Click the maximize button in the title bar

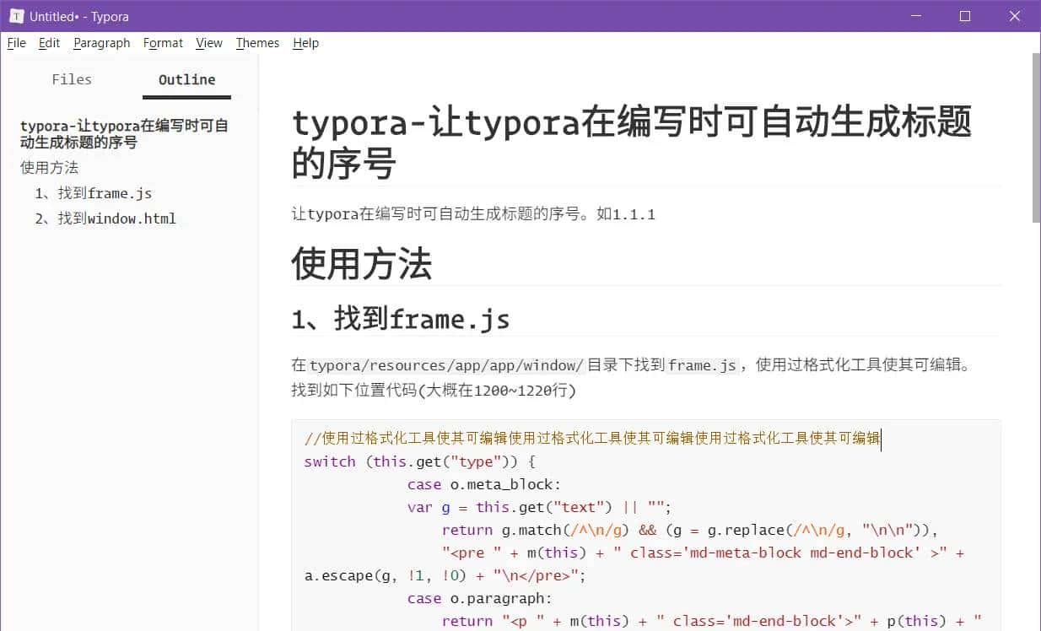964,16
